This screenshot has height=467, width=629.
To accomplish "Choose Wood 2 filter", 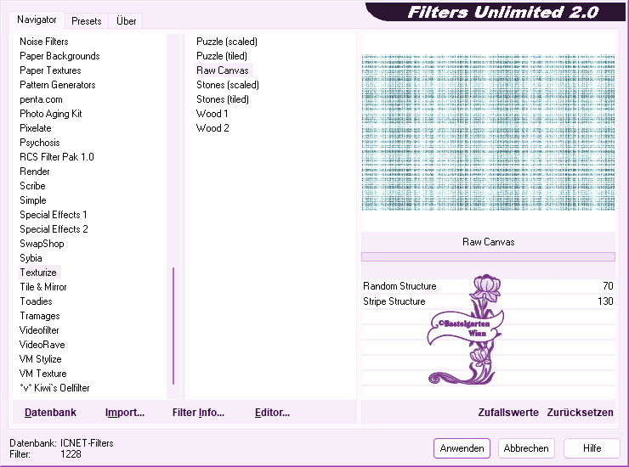I will [212, 128].
